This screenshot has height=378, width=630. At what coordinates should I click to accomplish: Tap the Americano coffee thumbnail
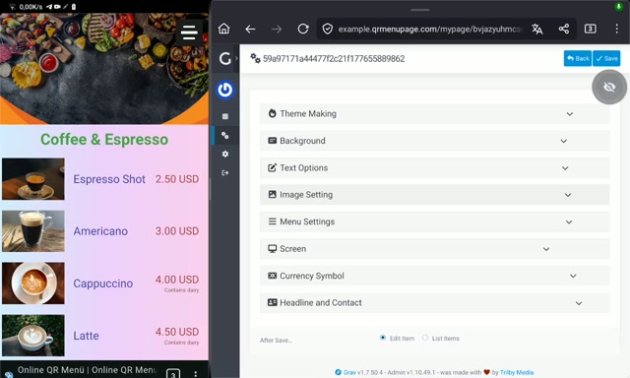[x=32, y=231]
